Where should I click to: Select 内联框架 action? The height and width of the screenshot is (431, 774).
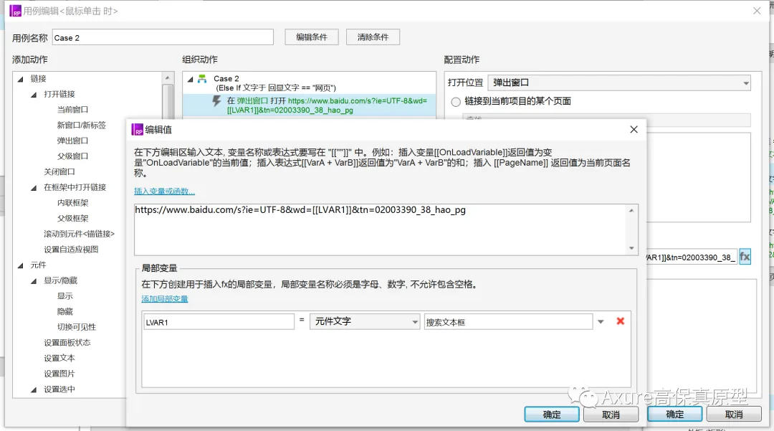click(72, 203)
